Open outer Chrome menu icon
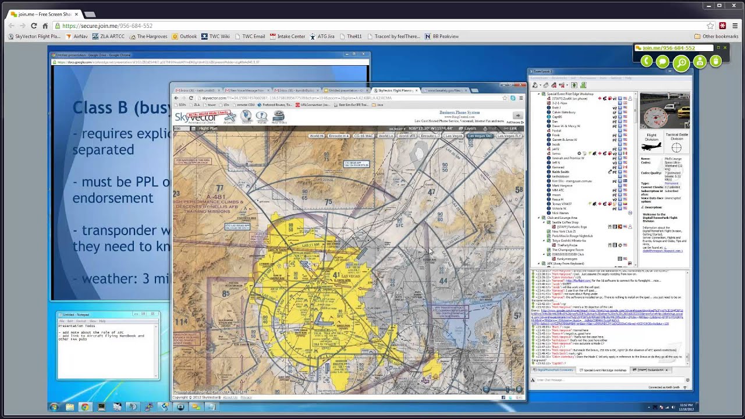Viewport: 745px width, 419px height. 735,26
